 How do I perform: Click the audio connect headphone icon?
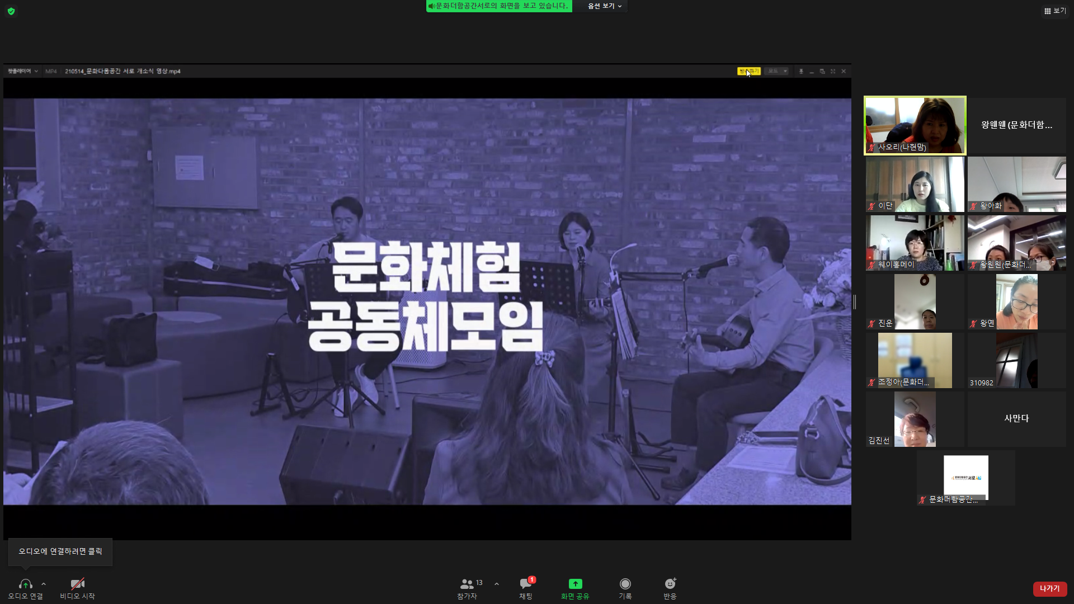click(x=25, y=584)
